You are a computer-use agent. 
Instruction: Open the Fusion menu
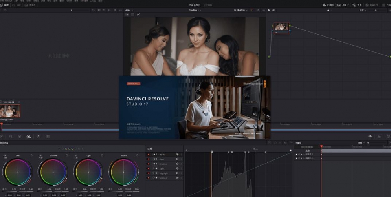coord(69,1)
